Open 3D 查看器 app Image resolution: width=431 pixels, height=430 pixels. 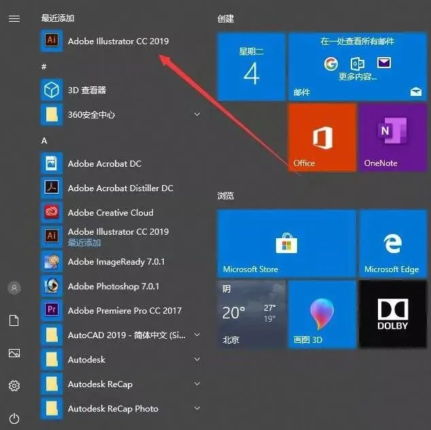pyautogui.click(x=121, y=90)
